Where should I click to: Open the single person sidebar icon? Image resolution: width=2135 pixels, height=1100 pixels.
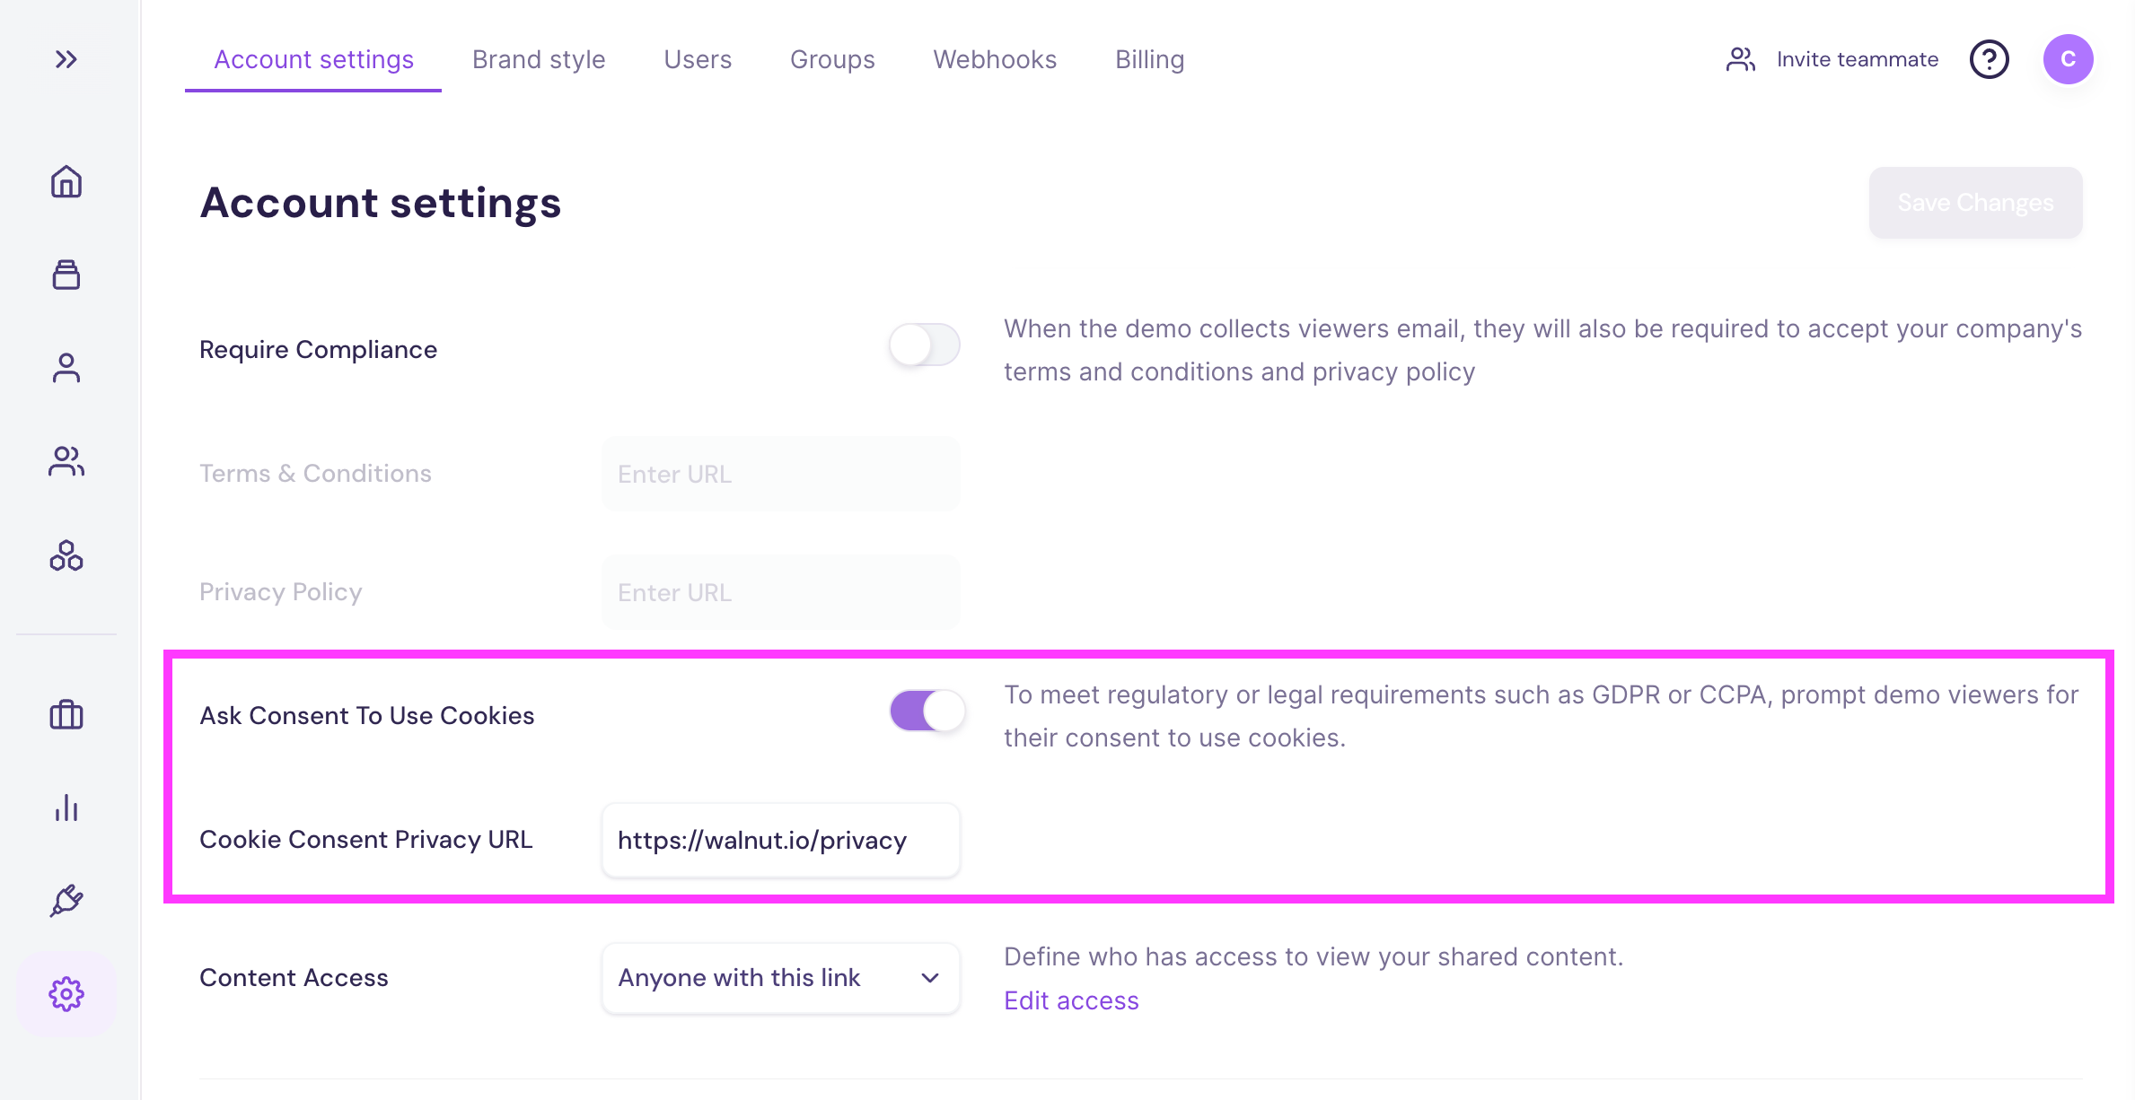(x=66, y=368)
